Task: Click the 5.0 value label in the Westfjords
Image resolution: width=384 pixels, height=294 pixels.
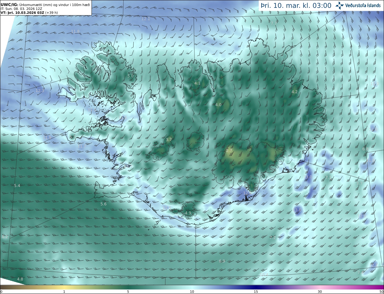Action: 130,76
